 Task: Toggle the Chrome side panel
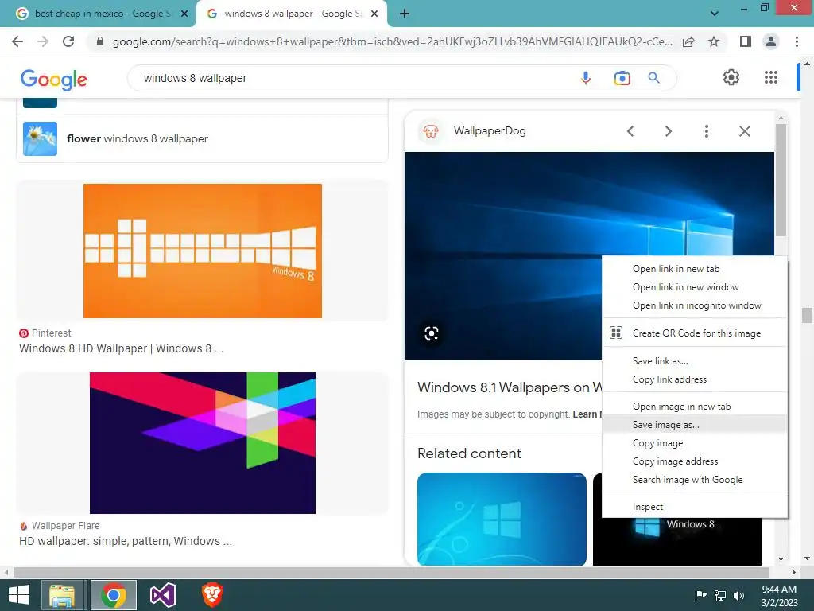[746, 41]
